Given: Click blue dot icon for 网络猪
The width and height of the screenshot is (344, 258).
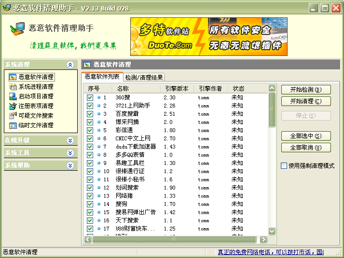Looking at the screenshot, I should pos(99,196).
